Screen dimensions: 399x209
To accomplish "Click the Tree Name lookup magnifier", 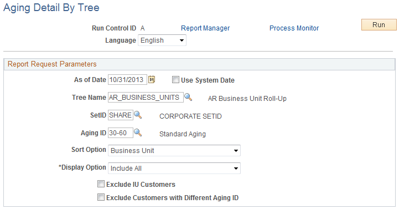I will [x=188, y=97].
